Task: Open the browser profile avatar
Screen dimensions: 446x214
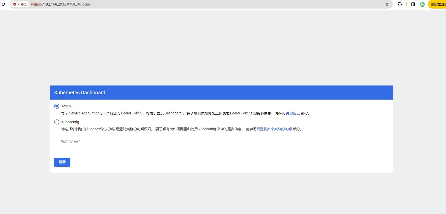Action: point(422,4)
